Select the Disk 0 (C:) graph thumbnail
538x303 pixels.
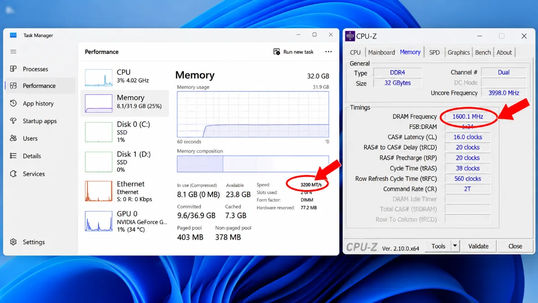click(99, 132)
